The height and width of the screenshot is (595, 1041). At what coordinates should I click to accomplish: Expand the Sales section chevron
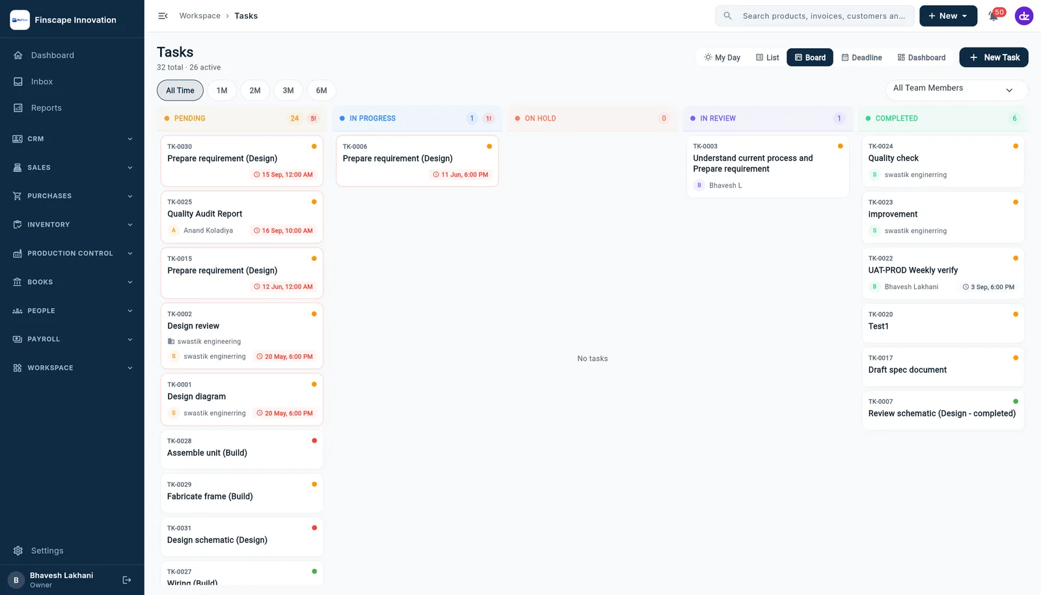(130, 167)
